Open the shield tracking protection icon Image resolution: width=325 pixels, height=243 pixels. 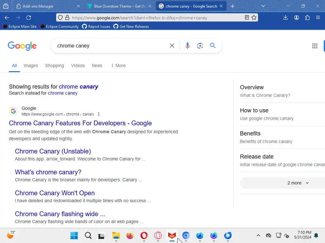point(60,18)
